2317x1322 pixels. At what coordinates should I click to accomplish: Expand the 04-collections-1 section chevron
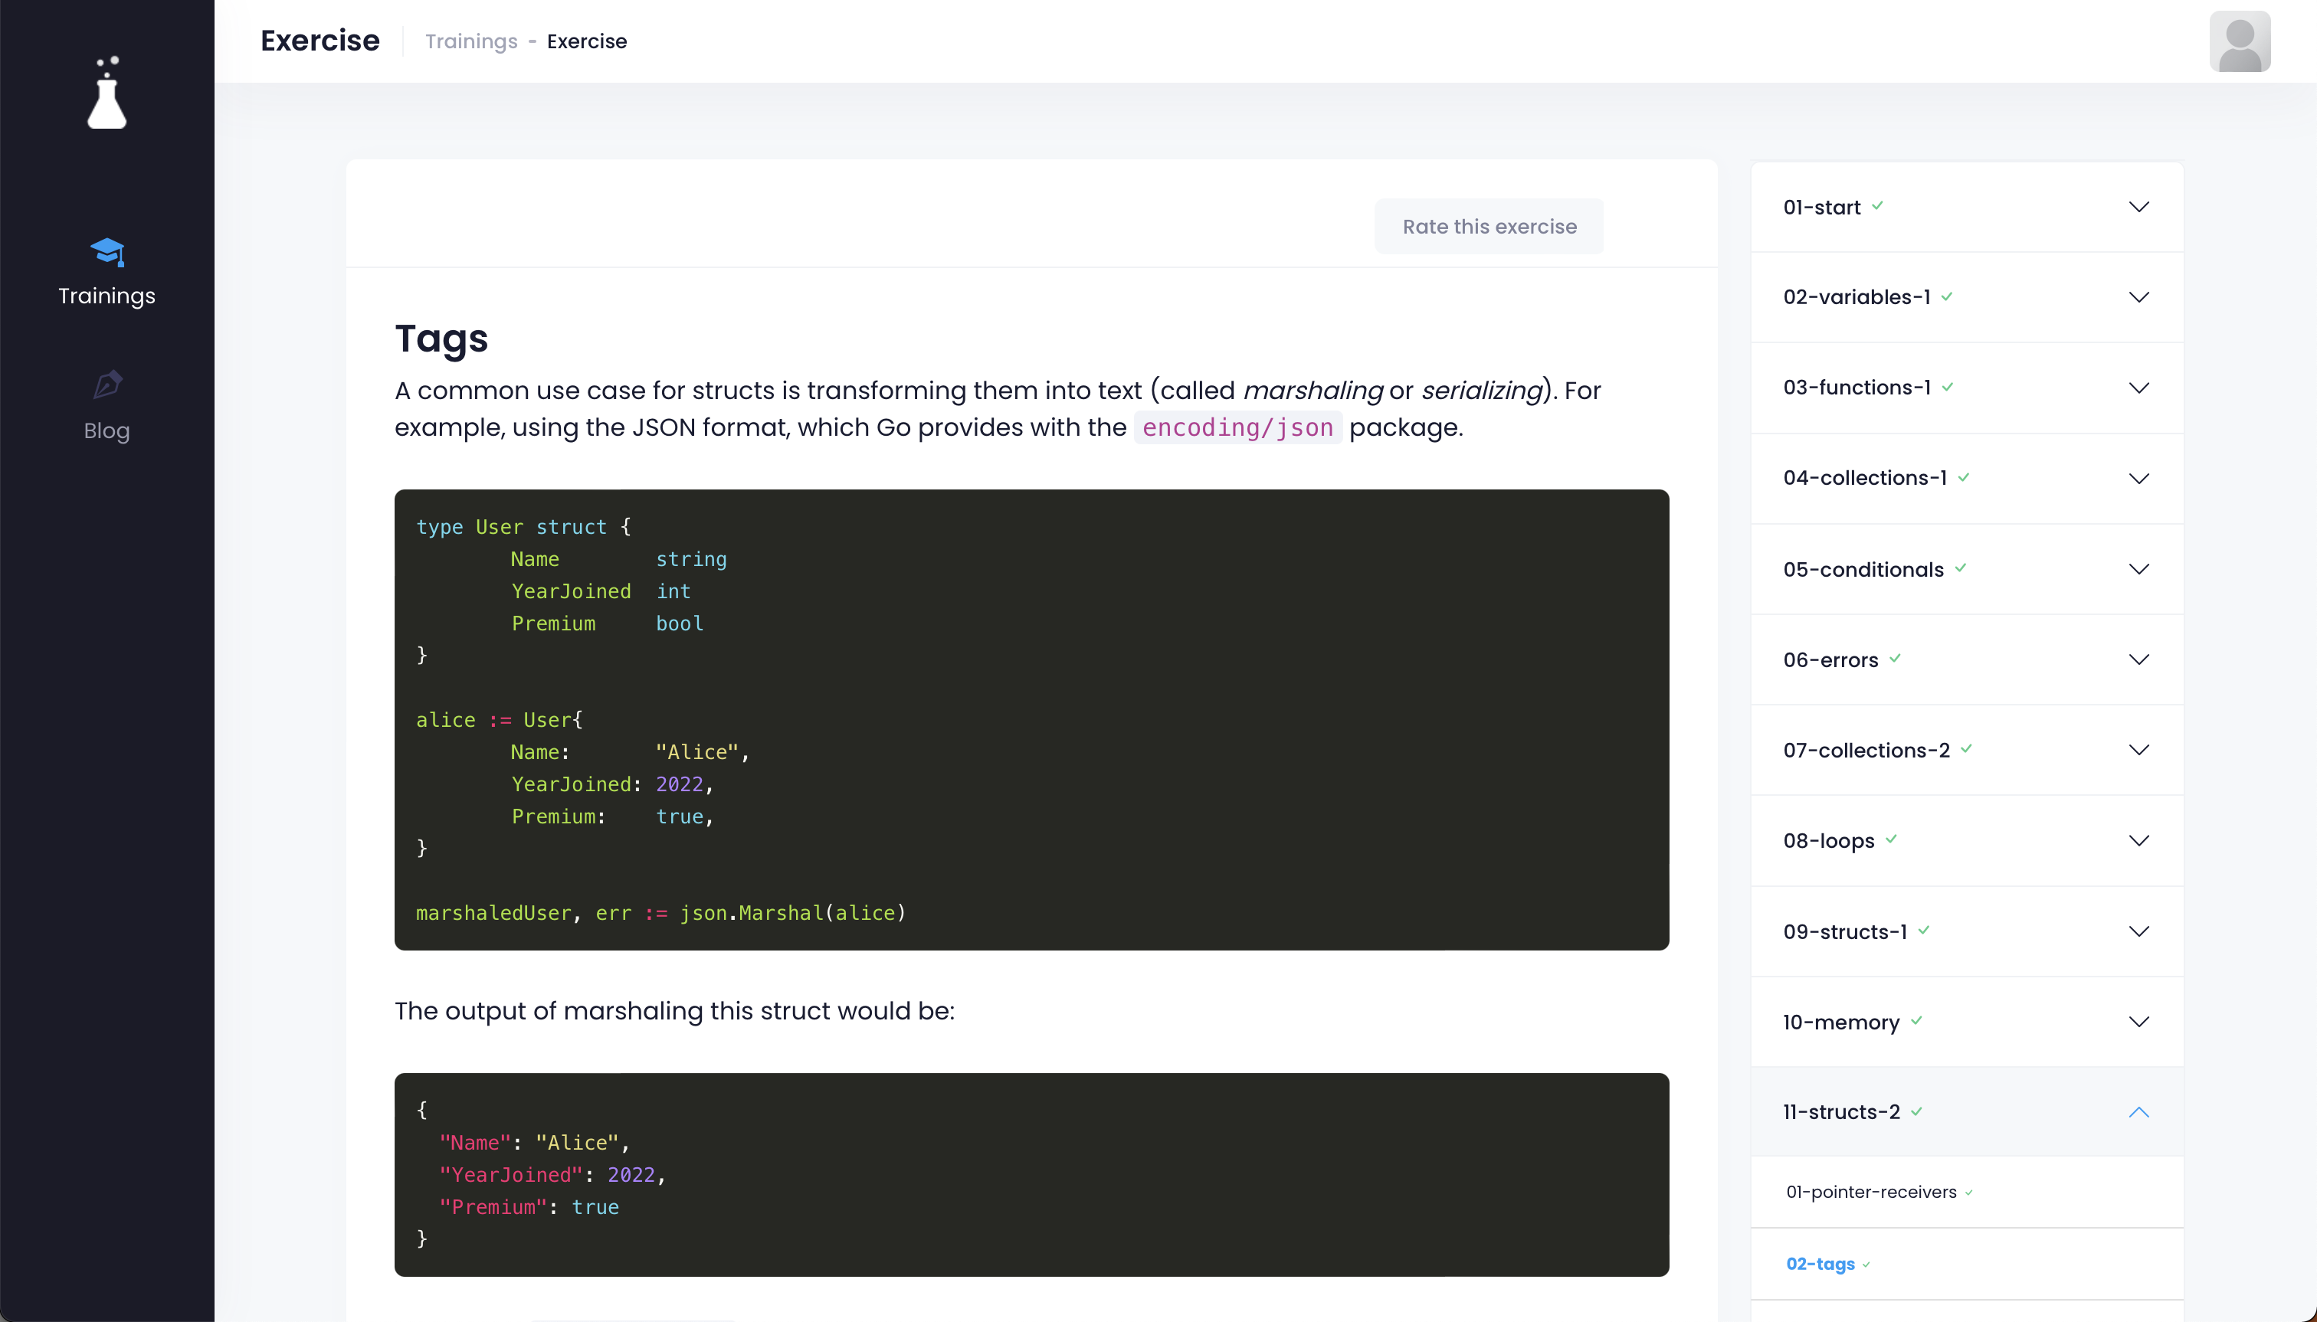pos(2138,479)
